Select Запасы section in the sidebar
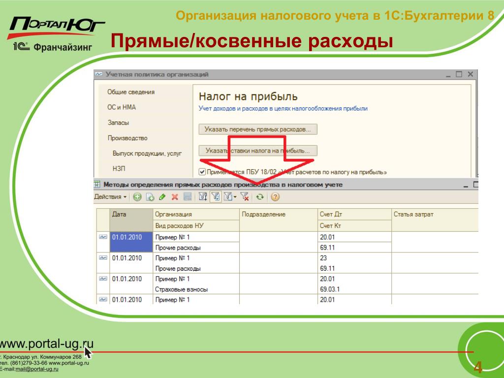 pyautogui.click(x=118, y=123)
